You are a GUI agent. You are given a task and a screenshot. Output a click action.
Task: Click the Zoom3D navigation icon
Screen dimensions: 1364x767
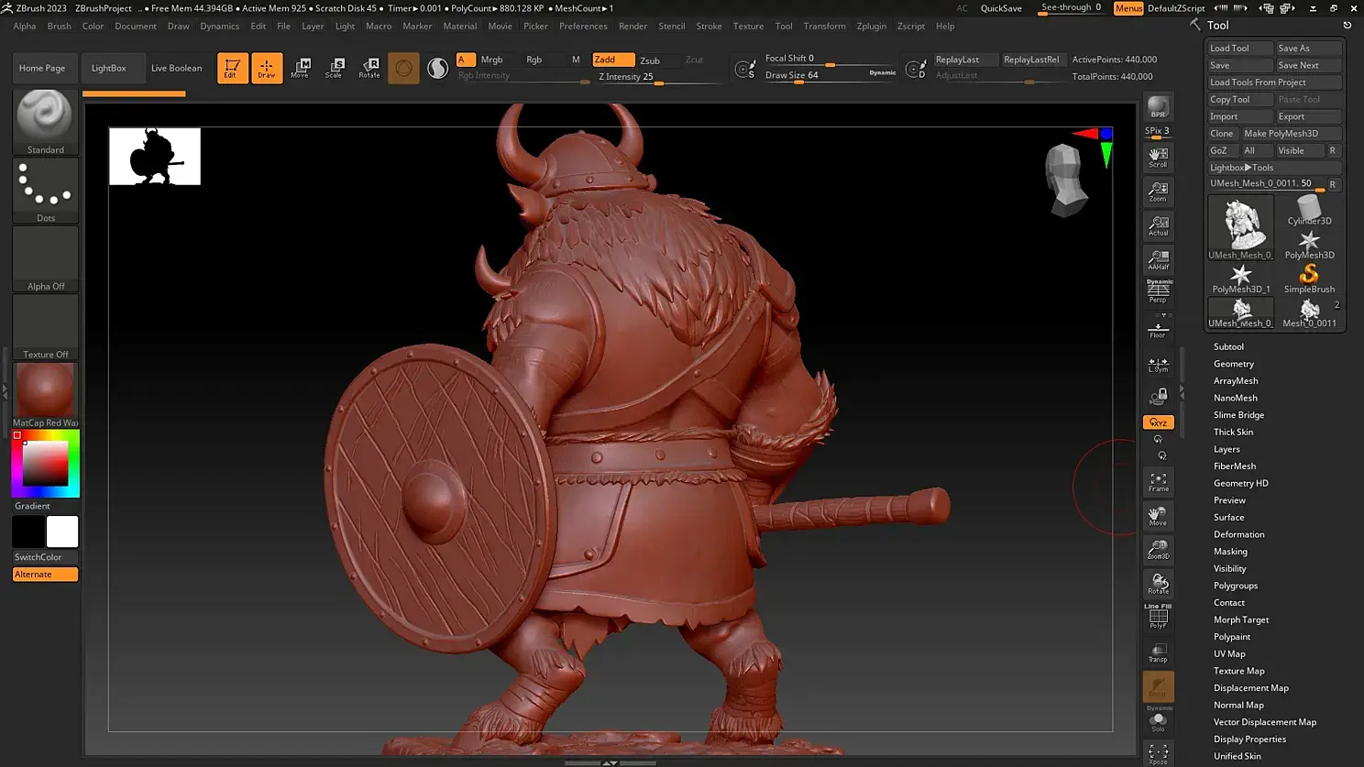[x=1159, y=550]
